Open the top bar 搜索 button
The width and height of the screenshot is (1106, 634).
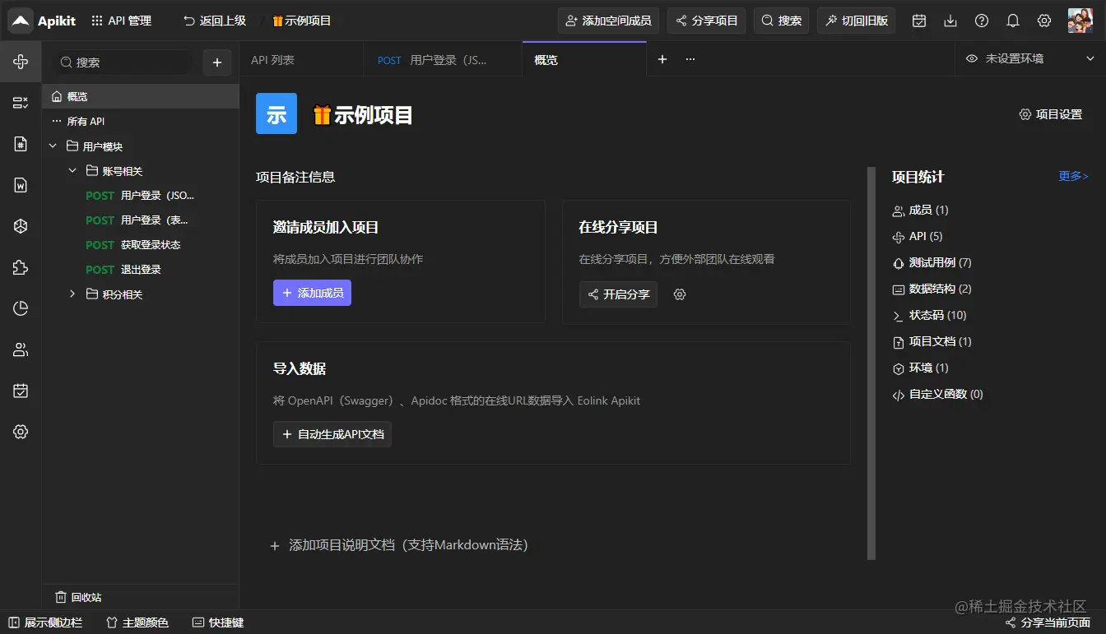click(782, 21)
